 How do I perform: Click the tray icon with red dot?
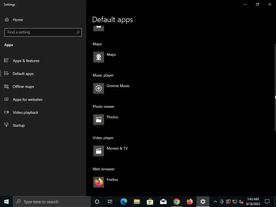coord(228,202)
